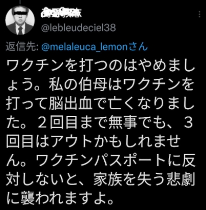Open the blurred display name of the author
This screenshot has height=210, width=206.
(x=61, y=13)
